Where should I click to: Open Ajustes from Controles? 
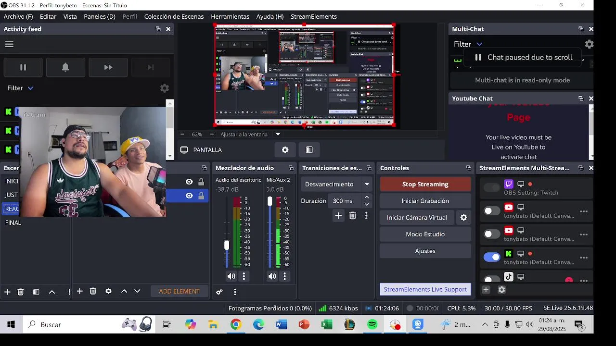click(x=425, y=251)
